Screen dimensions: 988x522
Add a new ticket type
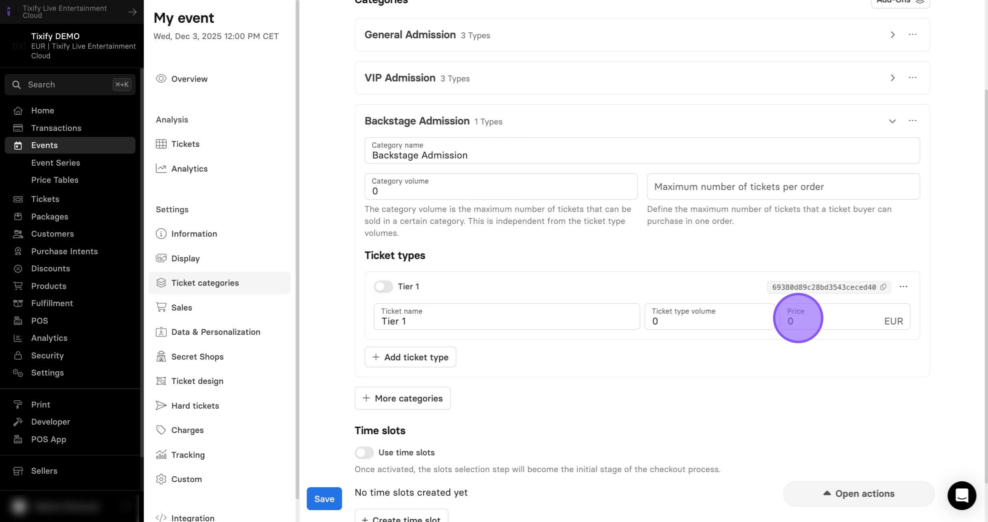click(410, 357)
